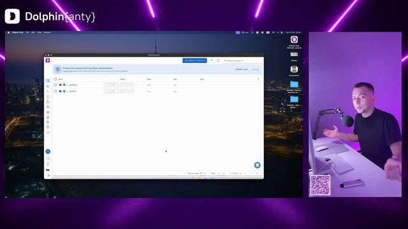
Task: Click the Status column header
Action: pyautogui.click(x=122, y=79)
